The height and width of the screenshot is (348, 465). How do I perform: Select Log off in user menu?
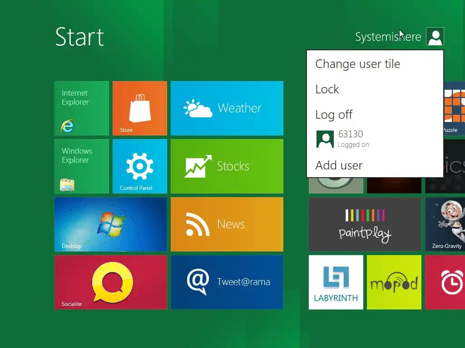375,115
